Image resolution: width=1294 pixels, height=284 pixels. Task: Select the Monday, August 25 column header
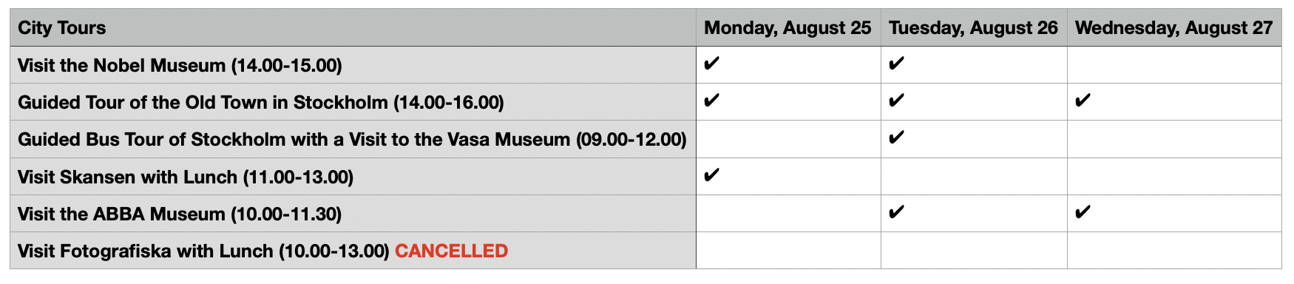788,28
